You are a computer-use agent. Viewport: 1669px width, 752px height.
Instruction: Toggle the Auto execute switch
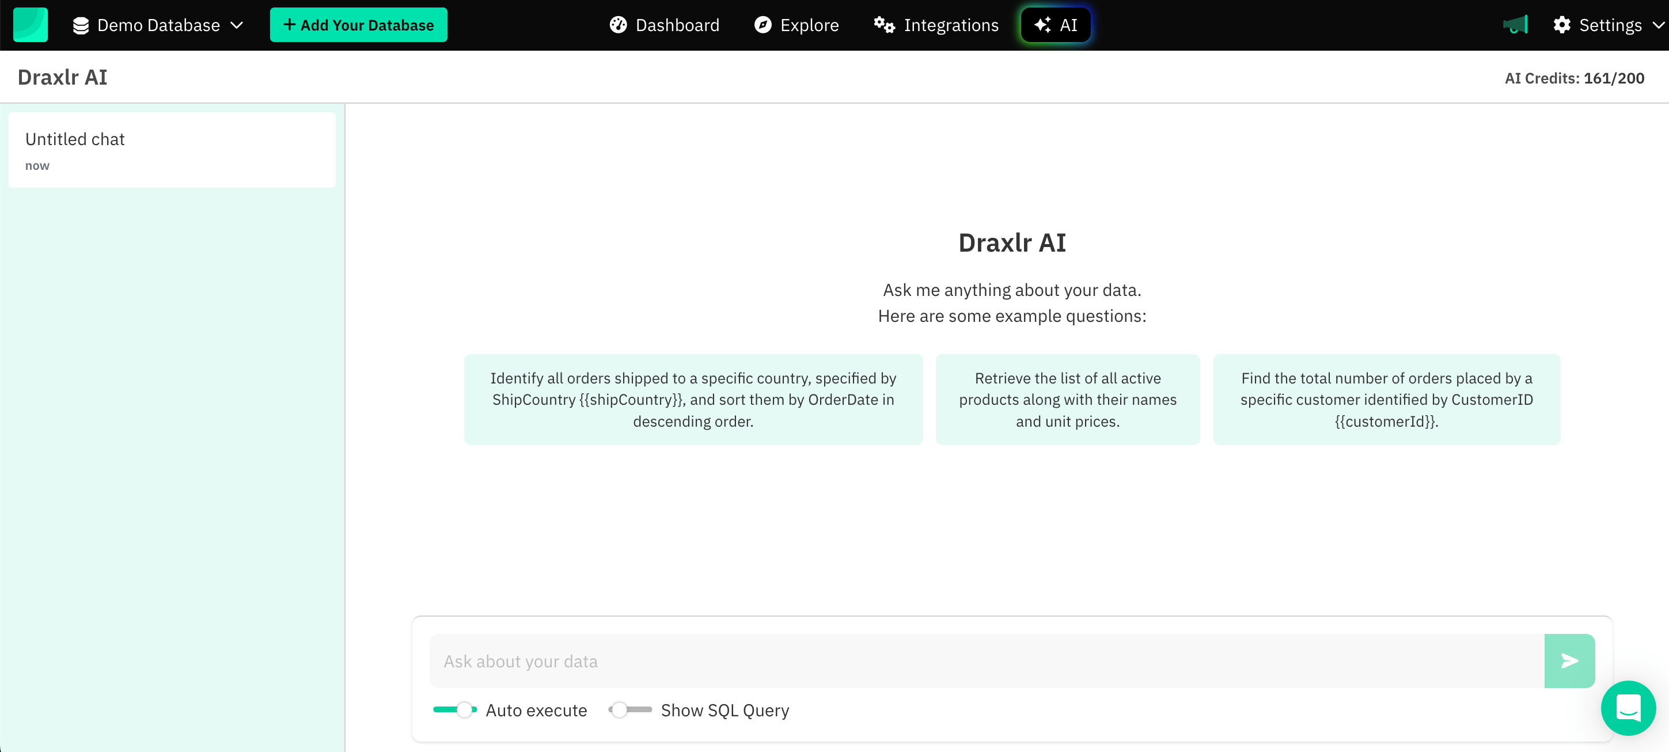[455, 710]
